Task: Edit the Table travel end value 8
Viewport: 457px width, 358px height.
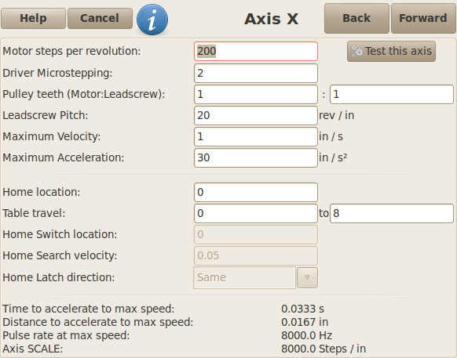Action: (392, 213)
